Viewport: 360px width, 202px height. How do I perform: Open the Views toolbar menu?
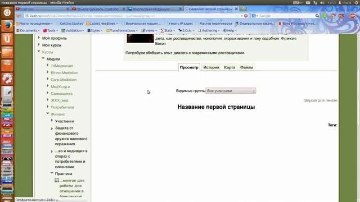point(149,30)
